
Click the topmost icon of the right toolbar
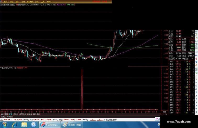click(196, 31)
